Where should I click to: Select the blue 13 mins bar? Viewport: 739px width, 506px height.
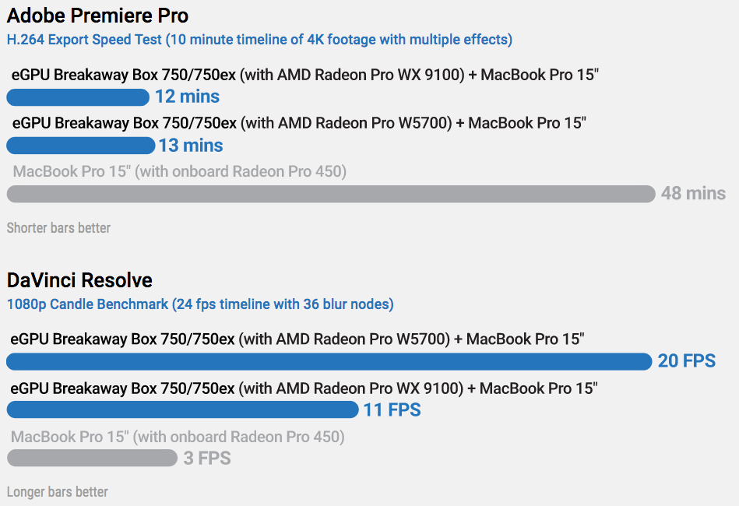click(80, 146)
